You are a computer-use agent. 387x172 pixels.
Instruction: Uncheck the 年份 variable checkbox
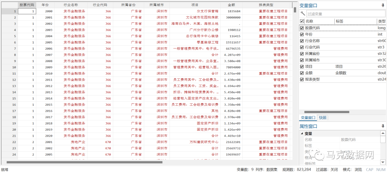tap(302, 34)
